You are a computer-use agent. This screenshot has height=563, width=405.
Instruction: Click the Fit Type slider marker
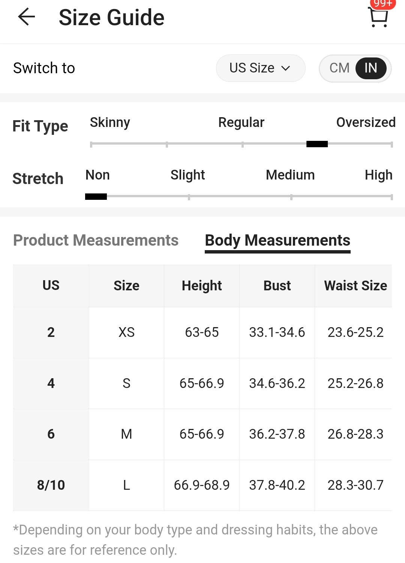click(x=317, y=144)
